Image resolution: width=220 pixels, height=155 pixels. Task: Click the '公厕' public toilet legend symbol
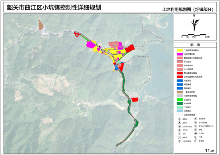(196, 133)
